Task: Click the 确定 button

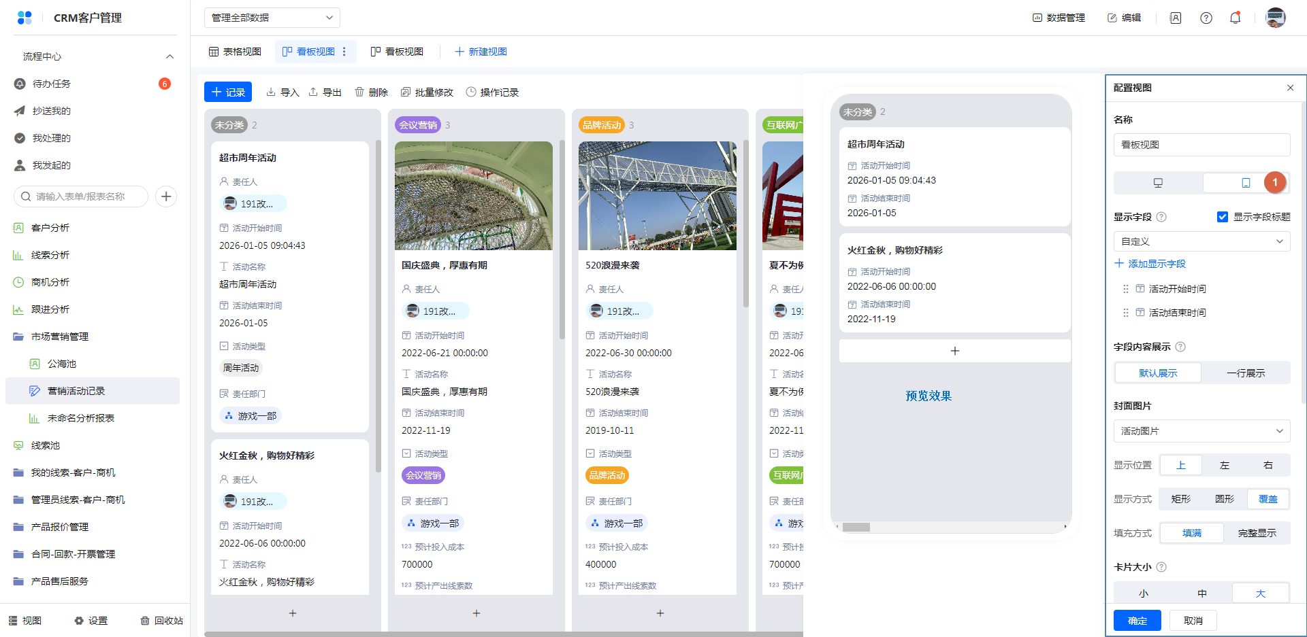Action: 1137,621
